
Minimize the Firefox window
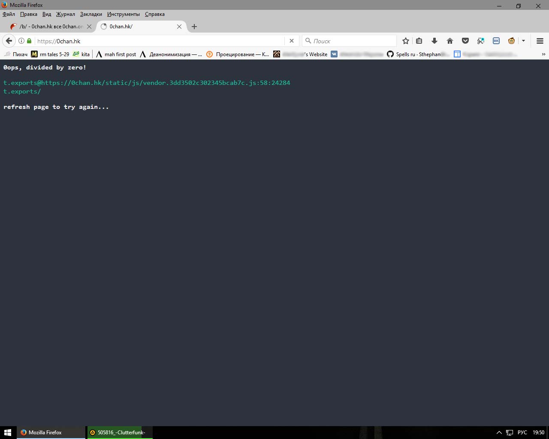tap(499, 6)
